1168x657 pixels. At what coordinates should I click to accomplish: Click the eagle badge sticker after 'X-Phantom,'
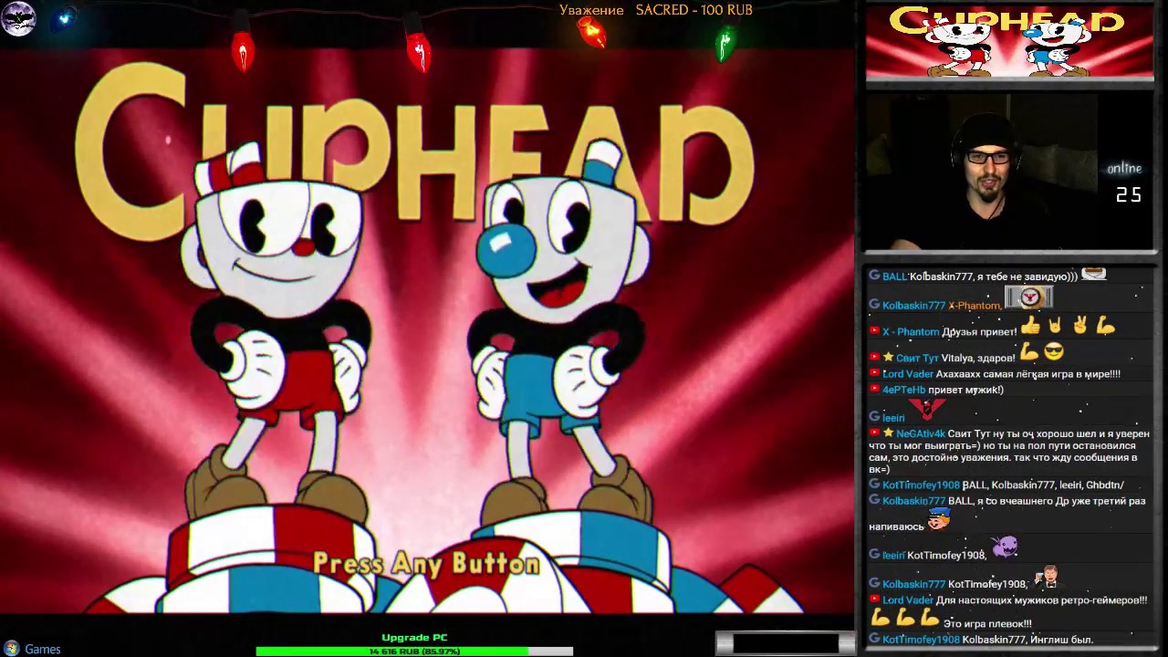pyautogui.click(x=1029, y=297)
